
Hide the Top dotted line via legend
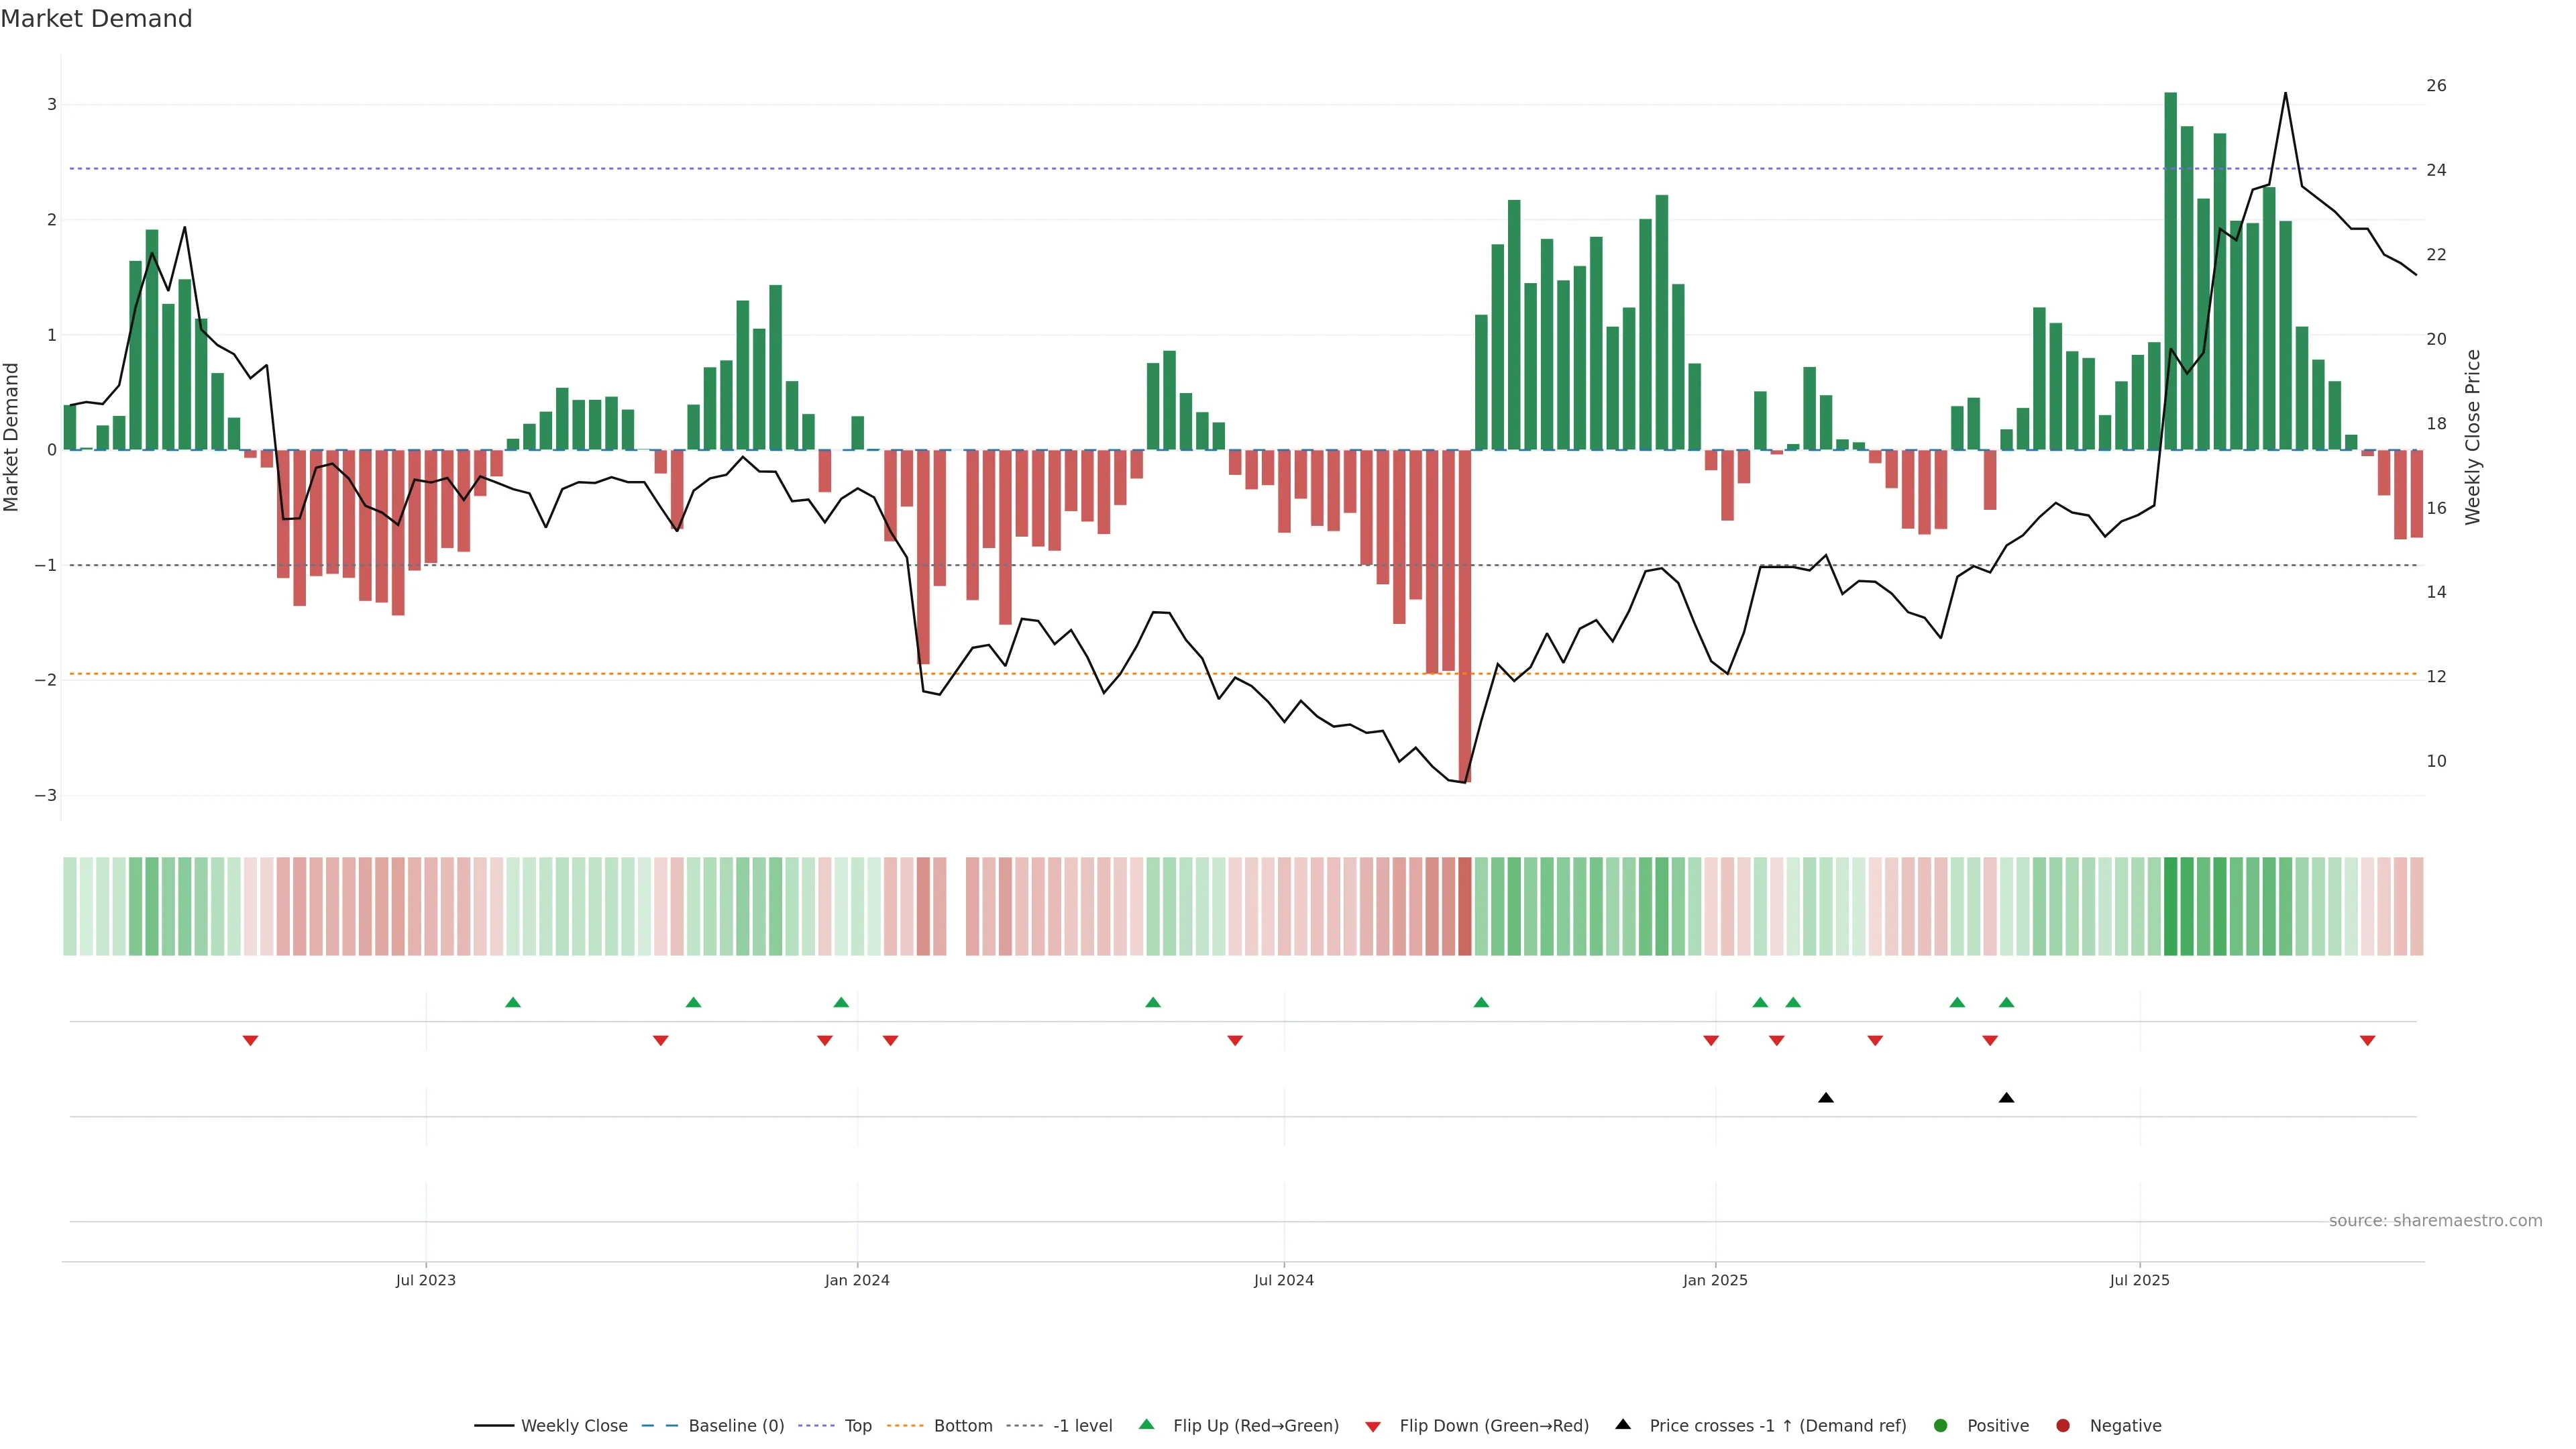point(857,1425)
